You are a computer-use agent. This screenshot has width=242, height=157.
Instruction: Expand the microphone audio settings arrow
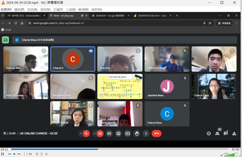tap(81, 134)
